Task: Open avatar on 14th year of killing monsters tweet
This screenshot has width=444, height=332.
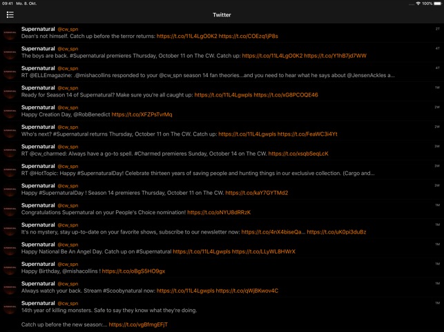Action: click(10, 307)
